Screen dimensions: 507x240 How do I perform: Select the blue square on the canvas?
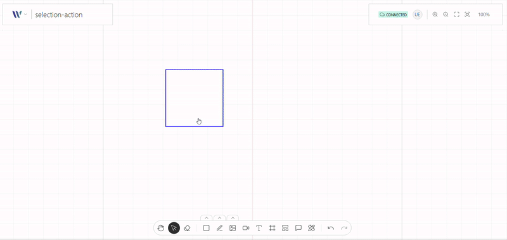[195, 98]
